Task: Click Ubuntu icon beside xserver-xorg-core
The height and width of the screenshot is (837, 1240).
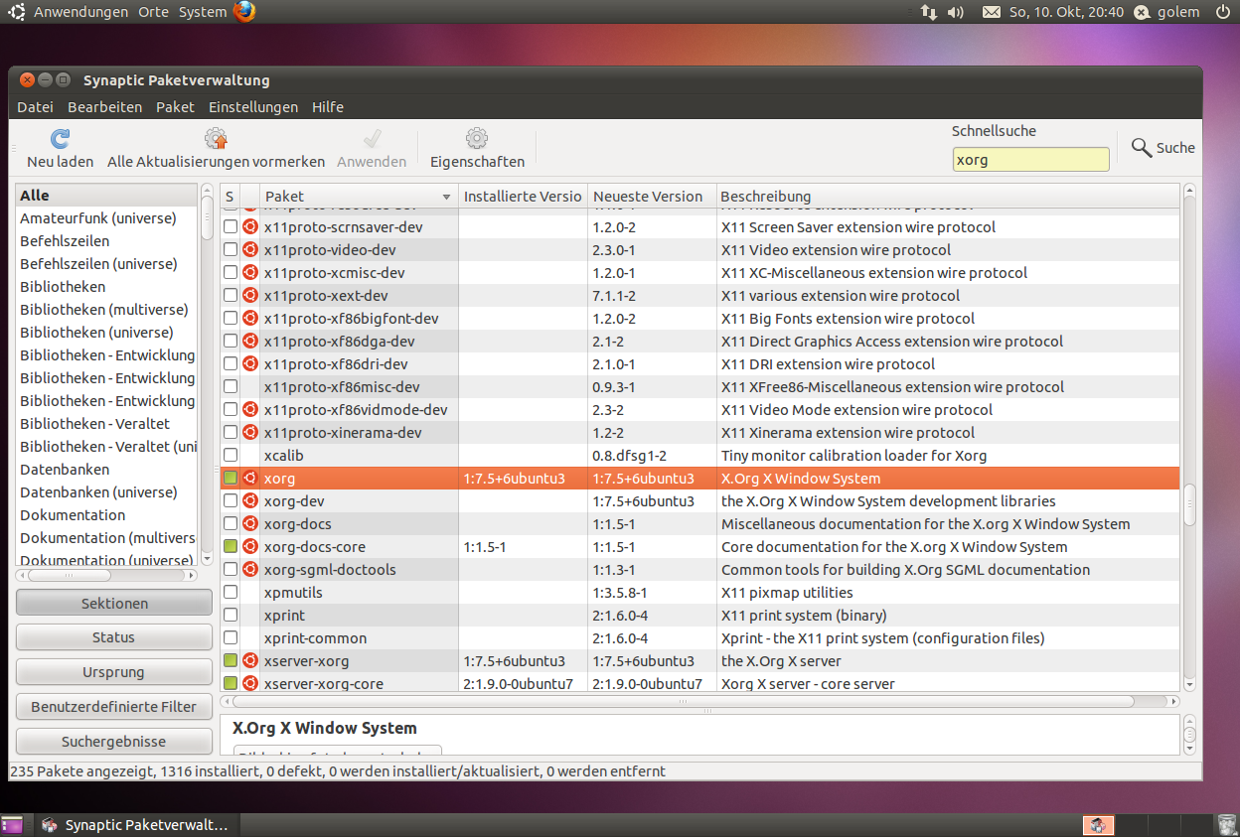Action: click(x=250, y=684)
